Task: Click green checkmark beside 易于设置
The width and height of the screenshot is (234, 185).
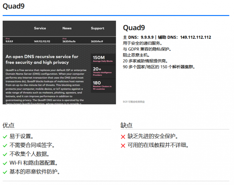Action: tap(5, 137)
